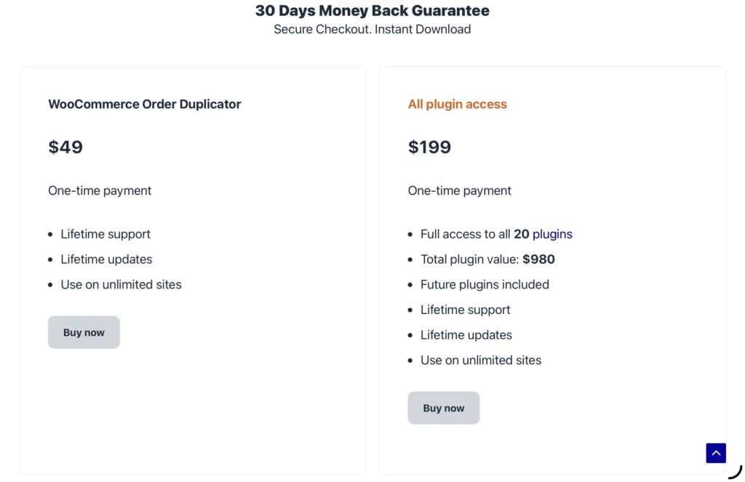
Task: Click "One-time payment" on the left card
Action: [x=100, y=190]
